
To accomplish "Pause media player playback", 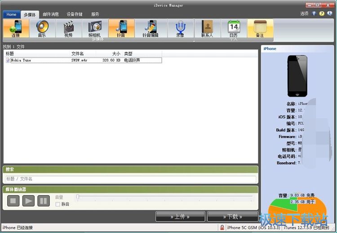I will click(x=44, y=201).
